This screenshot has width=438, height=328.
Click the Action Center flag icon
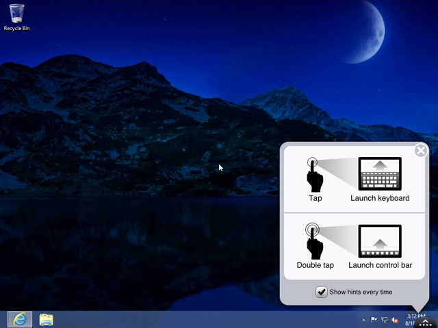click(x=374, y=320)
